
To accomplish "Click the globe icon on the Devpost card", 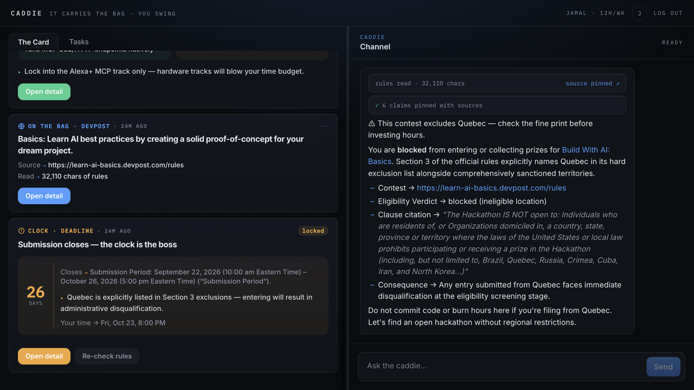I will point(21,126).
